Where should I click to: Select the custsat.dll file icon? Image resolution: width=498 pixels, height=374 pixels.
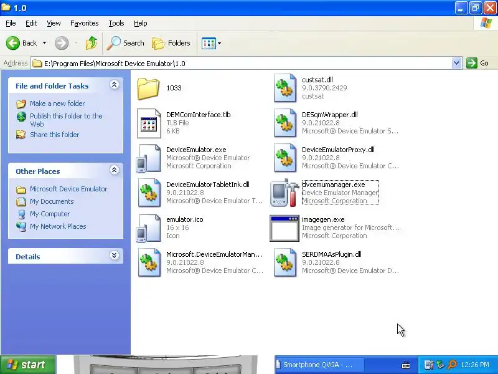tap(285, 88)
